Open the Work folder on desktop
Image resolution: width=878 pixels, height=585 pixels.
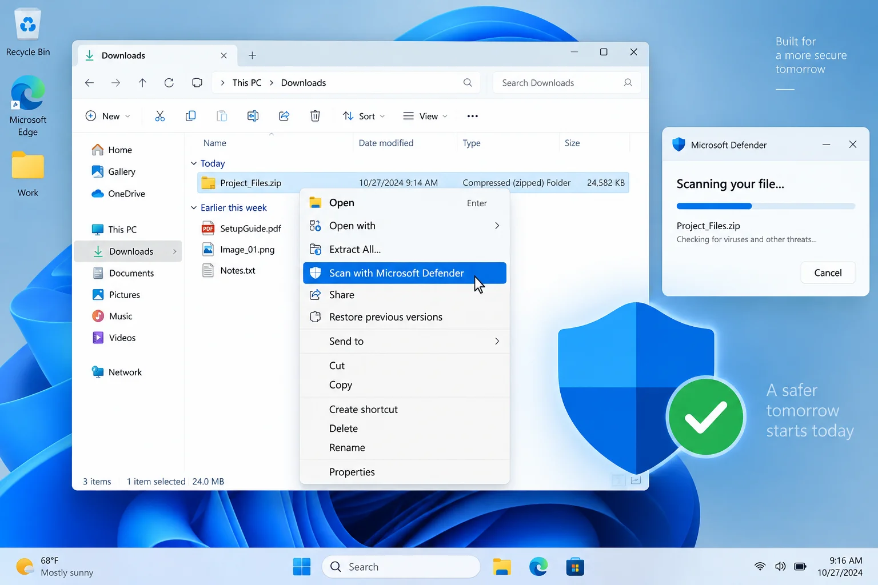coord(28,174)
